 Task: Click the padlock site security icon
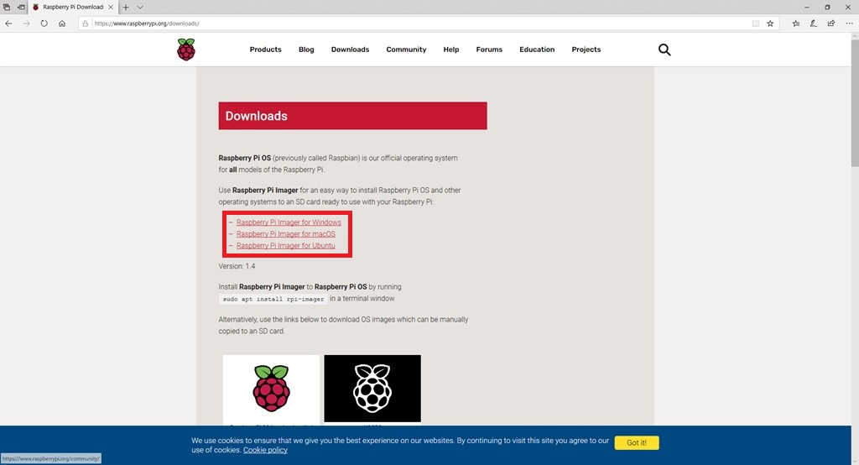[85, 24]
